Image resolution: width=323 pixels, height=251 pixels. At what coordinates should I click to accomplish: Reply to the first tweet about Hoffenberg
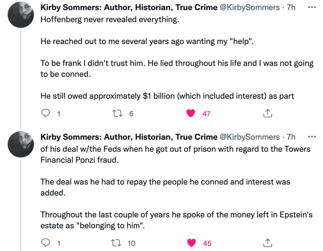[x=46, y=114]
